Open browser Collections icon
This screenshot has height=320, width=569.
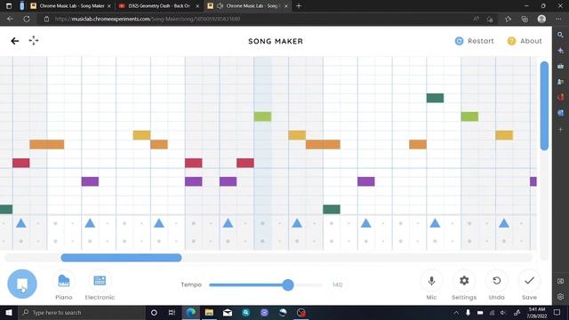pos(525,19)
